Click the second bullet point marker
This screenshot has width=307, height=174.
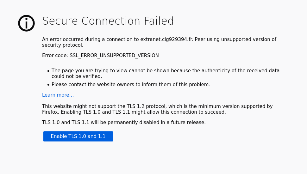pos(48,85)
